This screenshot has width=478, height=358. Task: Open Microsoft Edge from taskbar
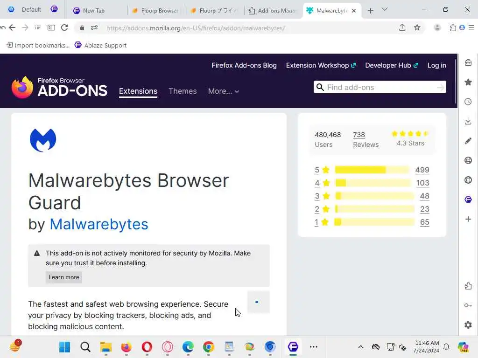188,347
